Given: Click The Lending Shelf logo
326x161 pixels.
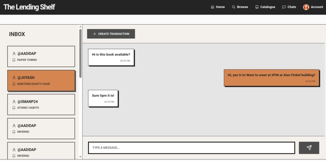Looking at the screenshot, I should 29,7.
